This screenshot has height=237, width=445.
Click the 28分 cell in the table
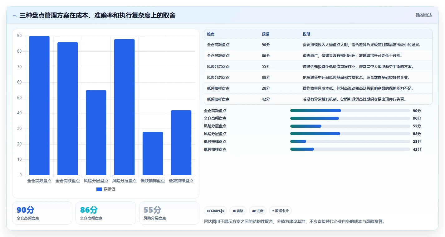pos(266,88)
